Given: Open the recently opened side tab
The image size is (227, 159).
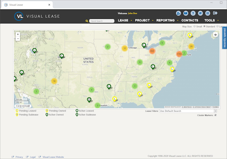Looking at the screenshot, I should (x=224, y=38).
